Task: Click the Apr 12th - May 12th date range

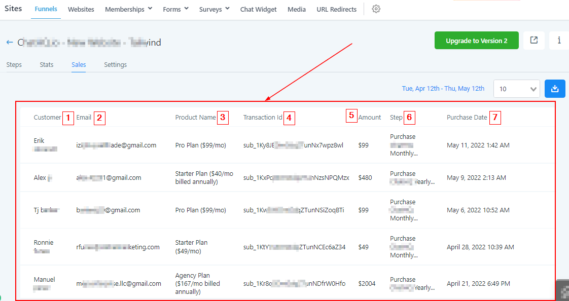Action: click(443, 89)
